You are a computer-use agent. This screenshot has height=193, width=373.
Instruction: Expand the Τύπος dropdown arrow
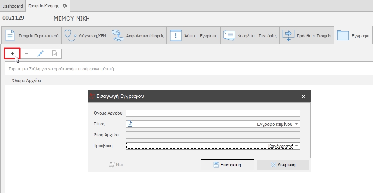[x=296, y=124]
